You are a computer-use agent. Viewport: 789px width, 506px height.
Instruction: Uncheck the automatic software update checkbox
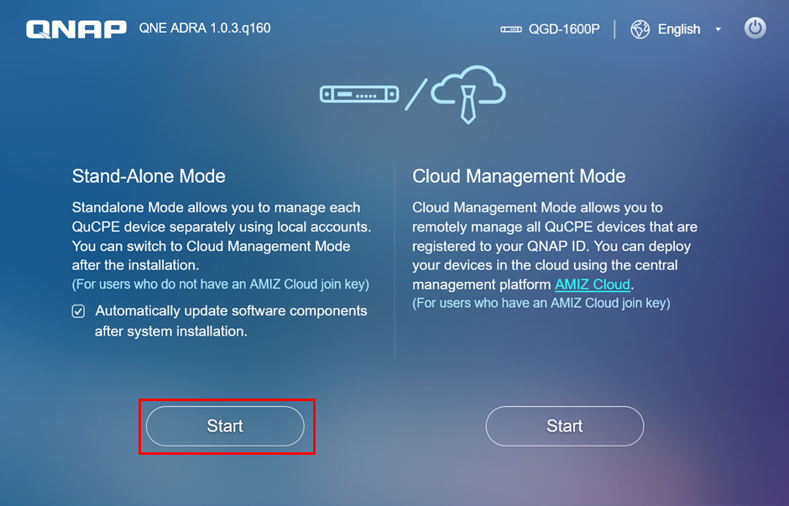pos(79,311)
